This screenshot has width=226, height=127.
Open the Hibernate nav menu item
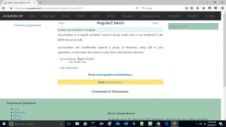[x=48, y=16]
